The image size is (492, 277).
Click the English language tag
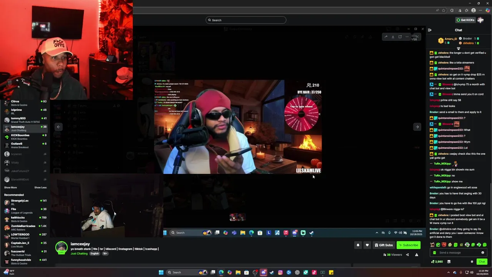(x=95, y=254)
